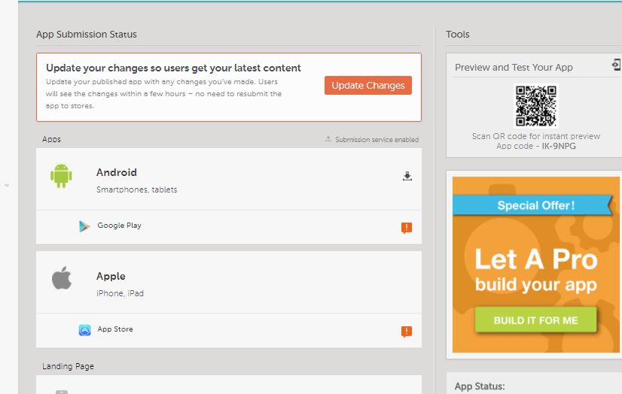Screen dimensions: 622x394
Task: Open the App Store warning alert icon
Action: 407,332
